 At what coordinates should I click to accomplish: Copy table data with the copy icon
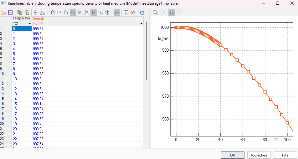pyautogui.click(x=20, y=13)
